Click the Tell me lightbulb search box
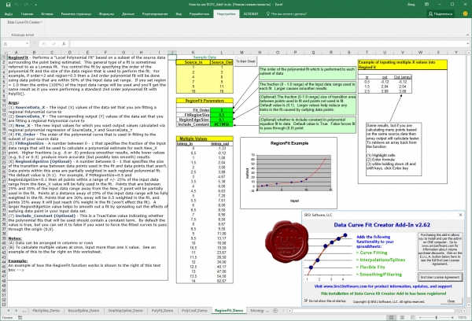The width and height of the screenshot is (472, 321). coord(286,14)
